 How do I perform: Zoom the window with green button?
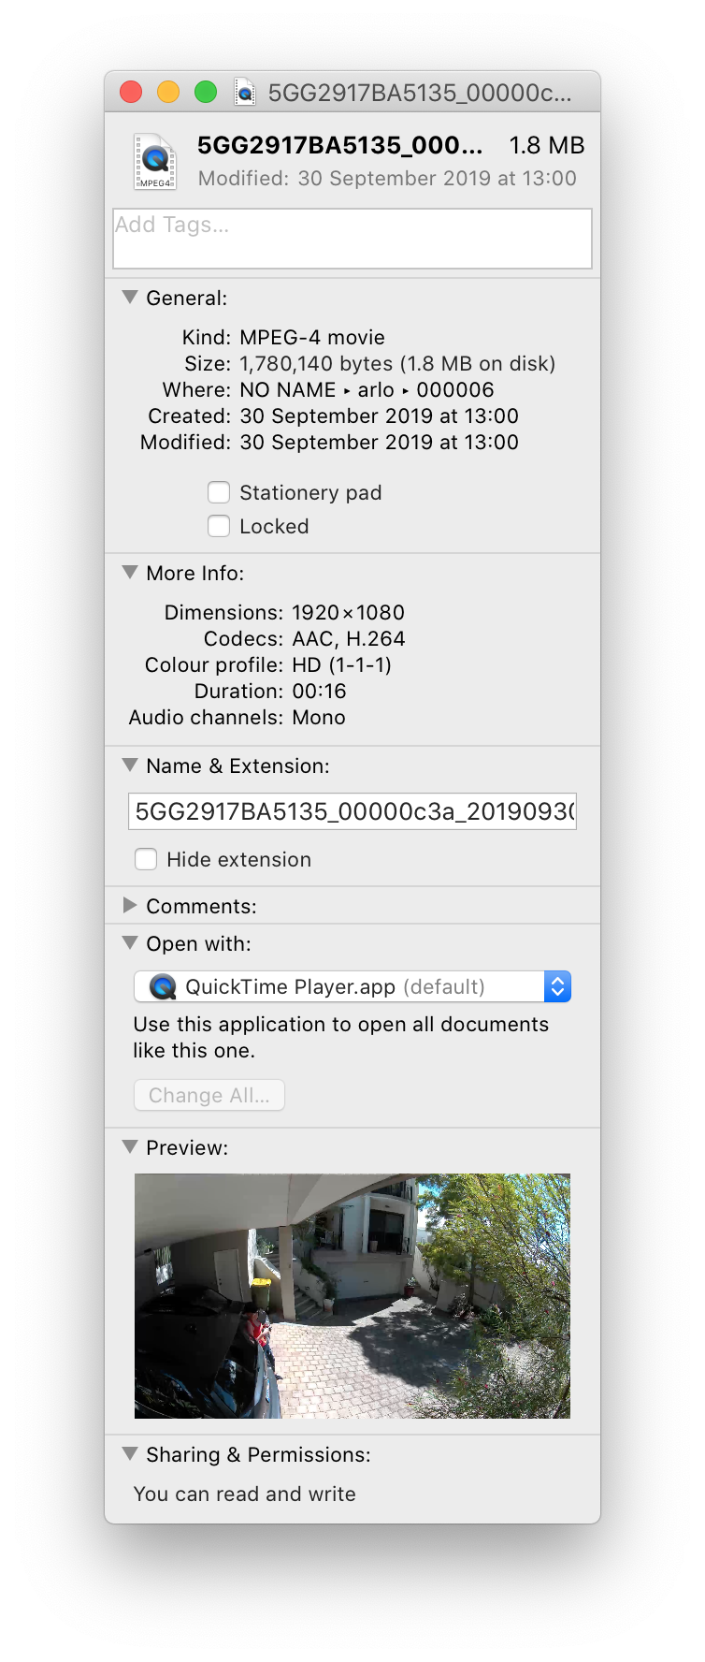206,92
